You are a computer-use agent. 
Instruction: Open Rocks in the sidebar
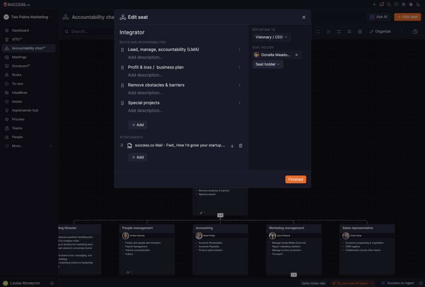point(17,74)
